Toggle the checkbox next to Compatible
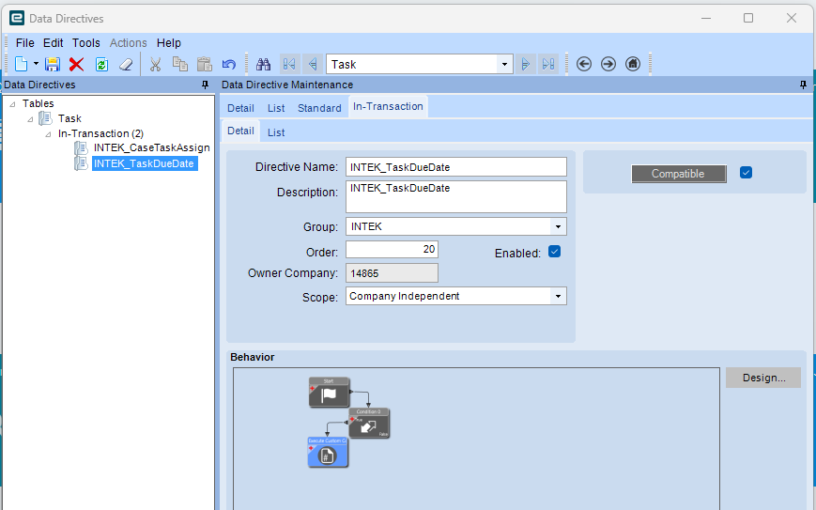The height and width of the screenshot is (510, 816). point(746,173)
